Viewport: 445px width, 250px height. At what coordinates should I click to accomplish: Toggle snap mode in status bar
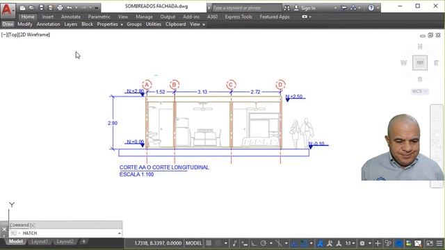[x=218, y=243]
